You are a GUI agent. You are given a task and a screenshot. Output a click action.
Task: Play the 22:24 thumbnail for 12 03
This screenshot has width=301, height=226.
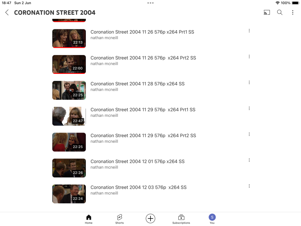(x=69, y=194)
